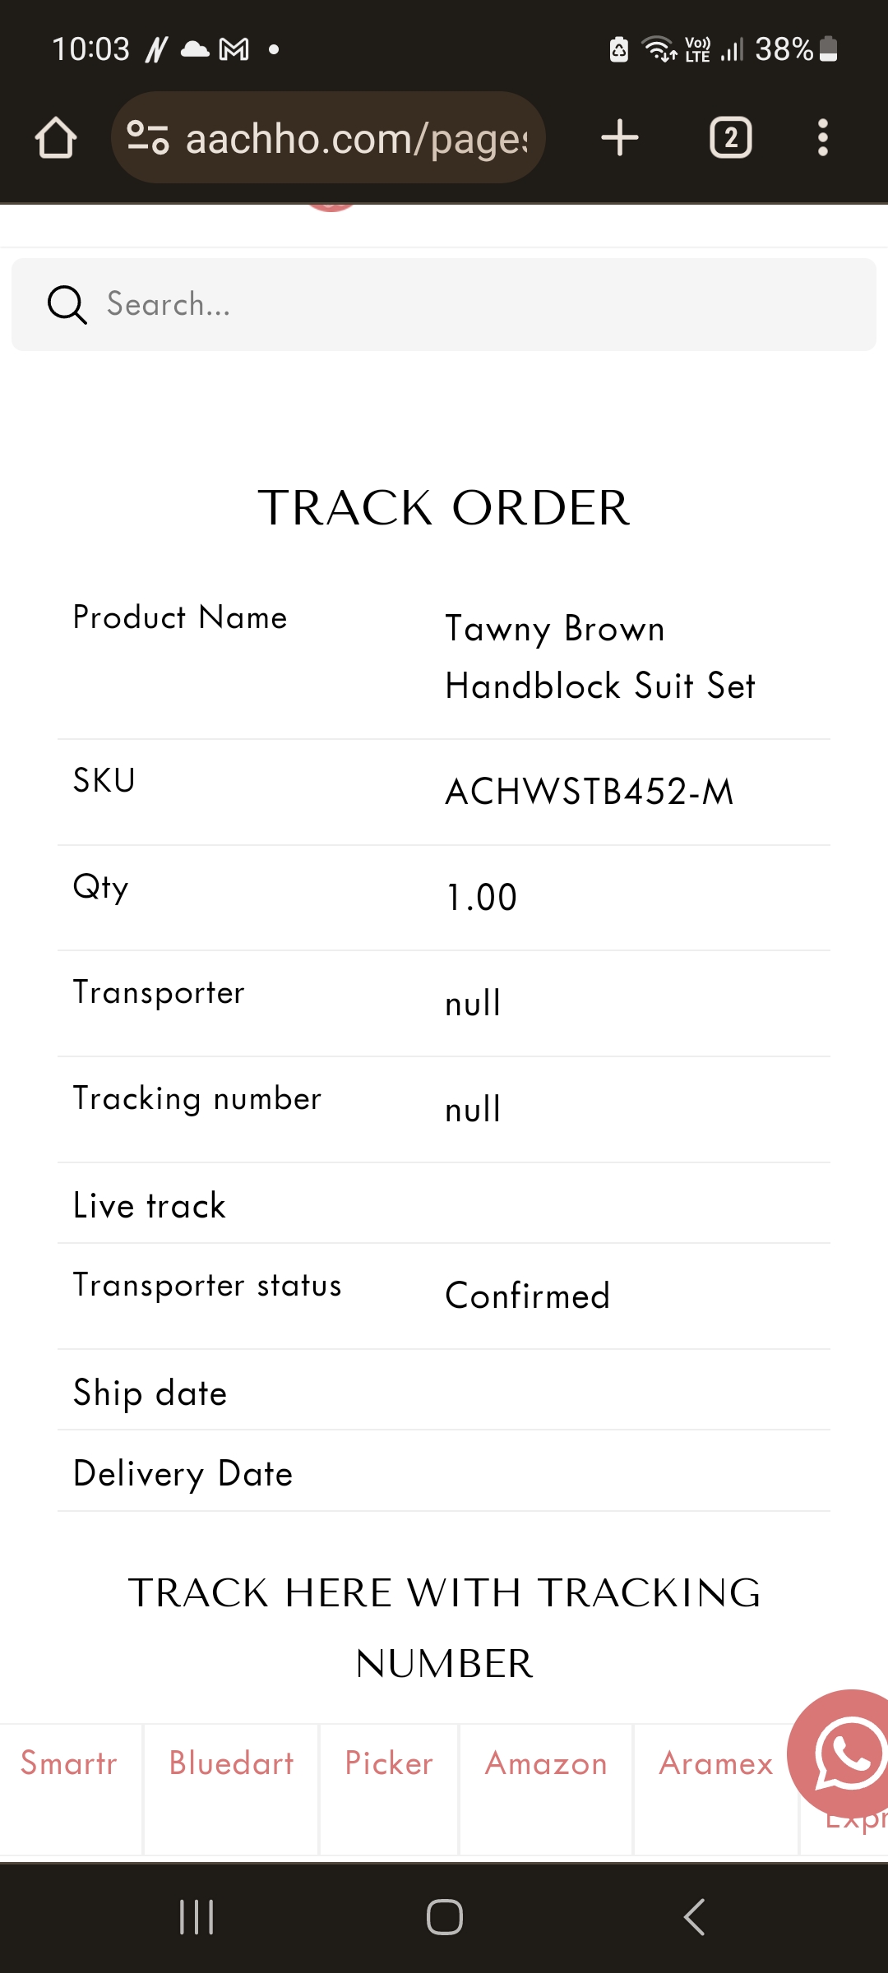The height and width of the screenshot is (1973, 888).
Task: Tap the search magnifier icon
Action: coord(67,305)
